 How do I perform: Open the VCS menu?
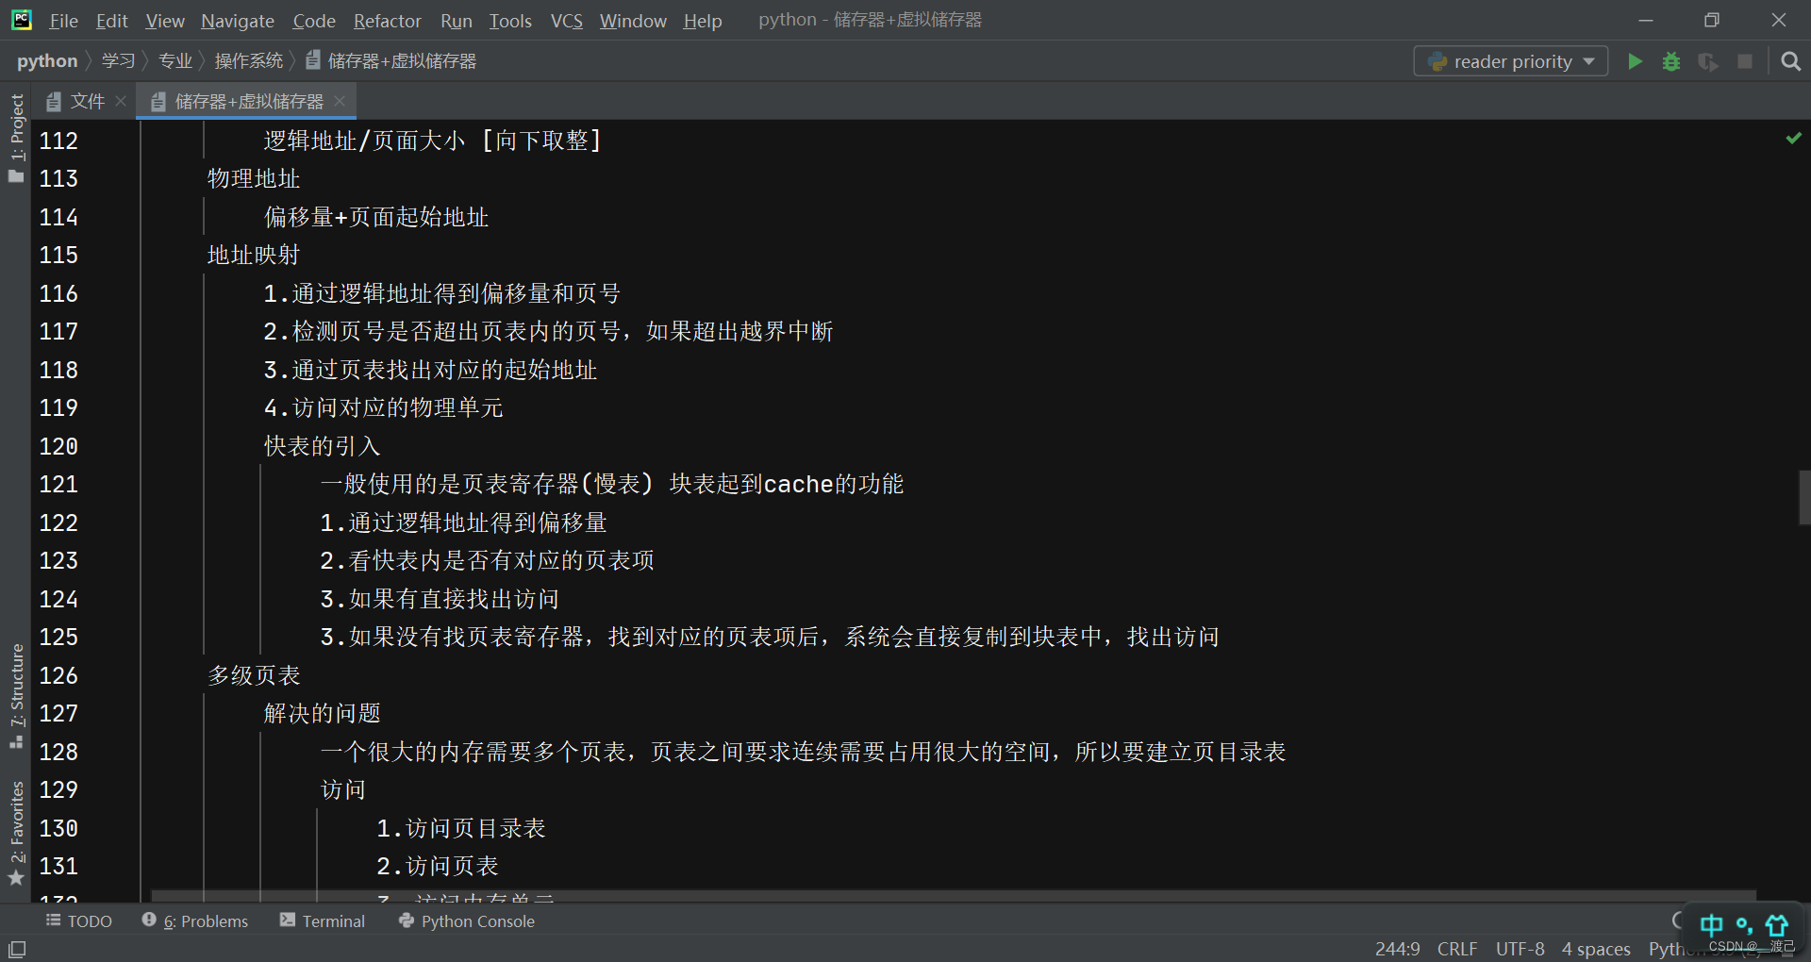[566, 21]
